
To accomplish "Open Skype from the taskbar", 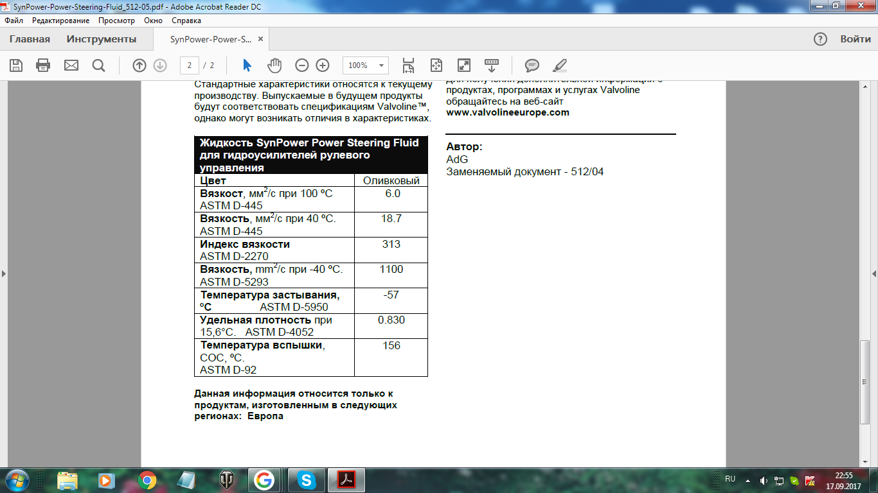I will pos(307,480).
